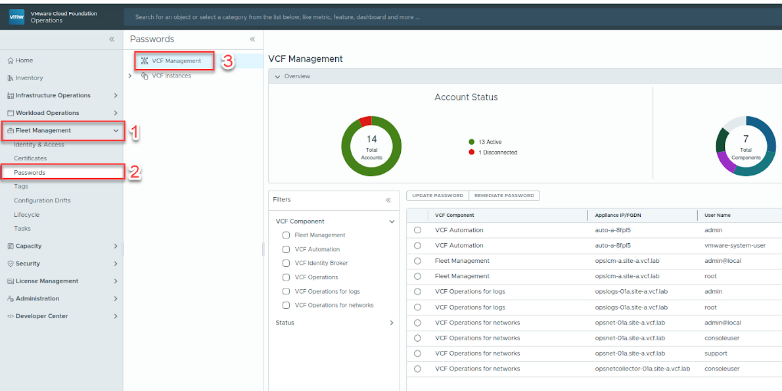Expand the VCF Instances tree node
This screenshot has height=391, width=782.
129,75
